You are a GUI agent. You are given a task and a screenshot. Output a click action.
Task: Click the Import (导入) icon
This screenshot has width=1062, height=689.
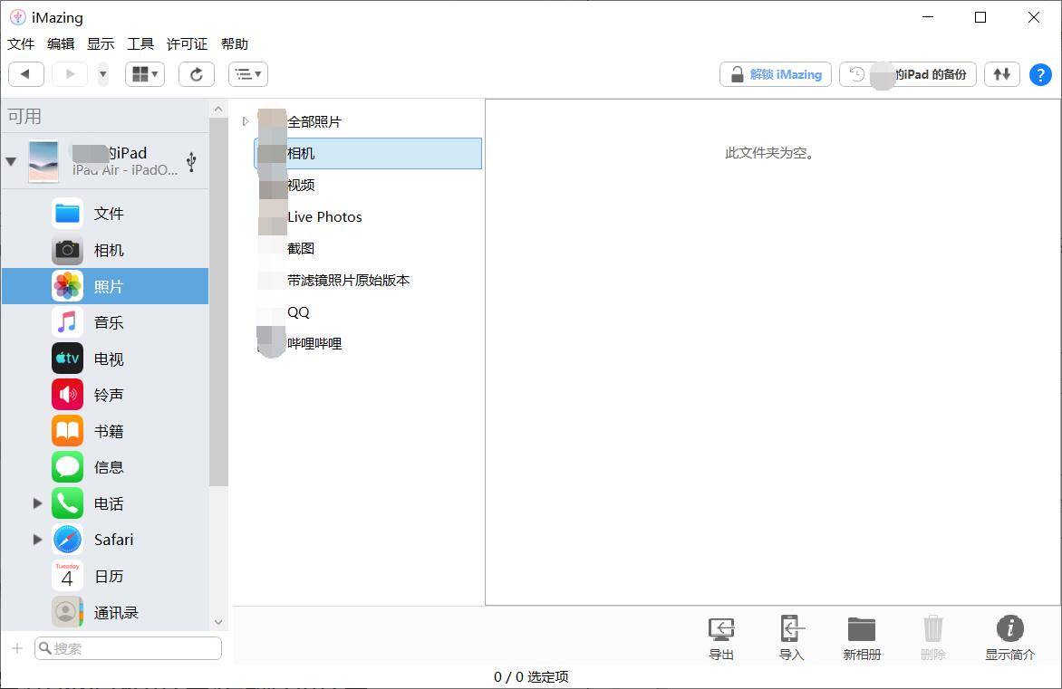point(791,637)
